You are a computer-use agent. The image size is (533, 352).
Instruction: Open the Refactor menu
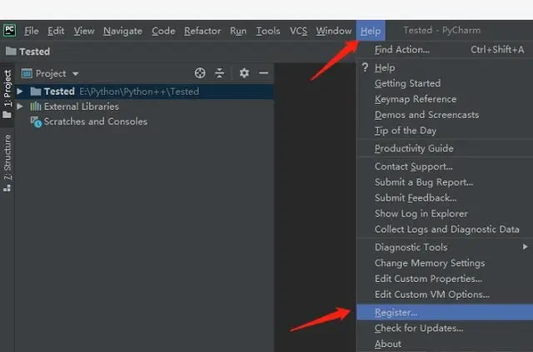click(202, 31)
